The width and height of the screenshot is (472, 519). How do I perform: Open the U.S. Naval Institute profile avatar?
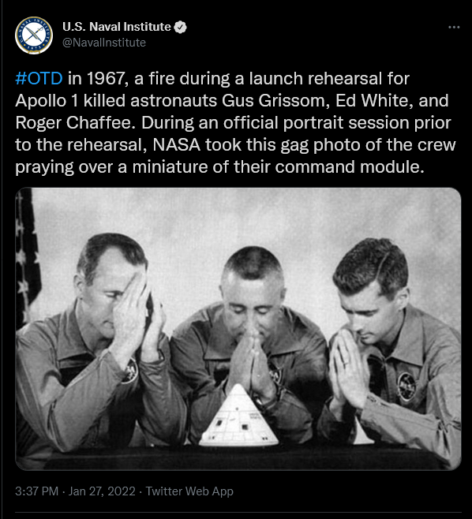pyautogui.click(x=34, y=35)
